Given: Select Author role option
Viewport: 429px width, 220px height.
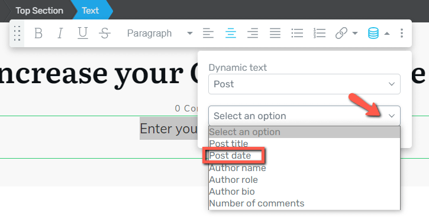Looking at the screenshot, I should pos(304,180).
